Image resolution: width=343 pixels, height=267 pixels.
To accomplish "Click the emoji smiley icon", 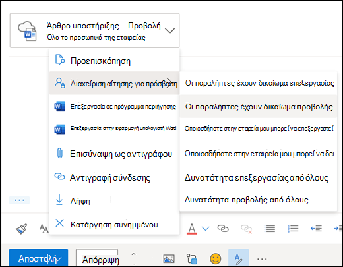I will tap(216, 258).
